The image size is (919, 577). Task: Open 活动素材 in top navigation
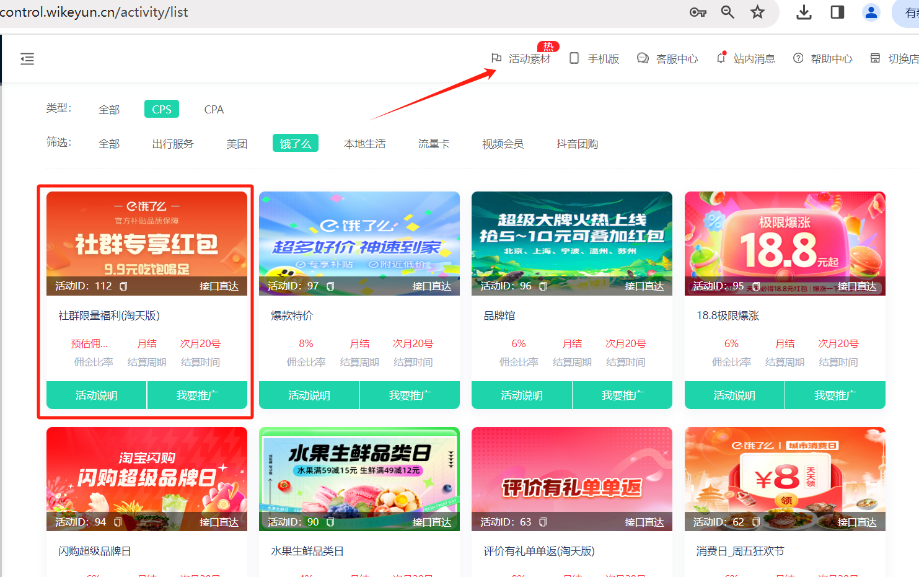(522, 59)
